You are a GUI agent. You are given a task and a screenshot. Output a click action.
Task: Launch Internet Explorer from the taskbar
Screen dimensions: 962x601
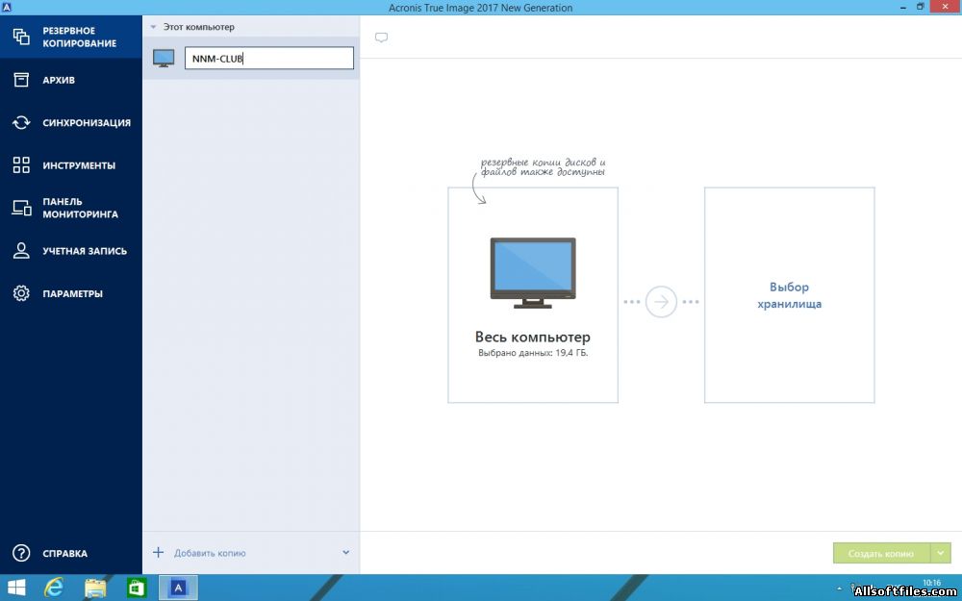(x=55, y=588)
